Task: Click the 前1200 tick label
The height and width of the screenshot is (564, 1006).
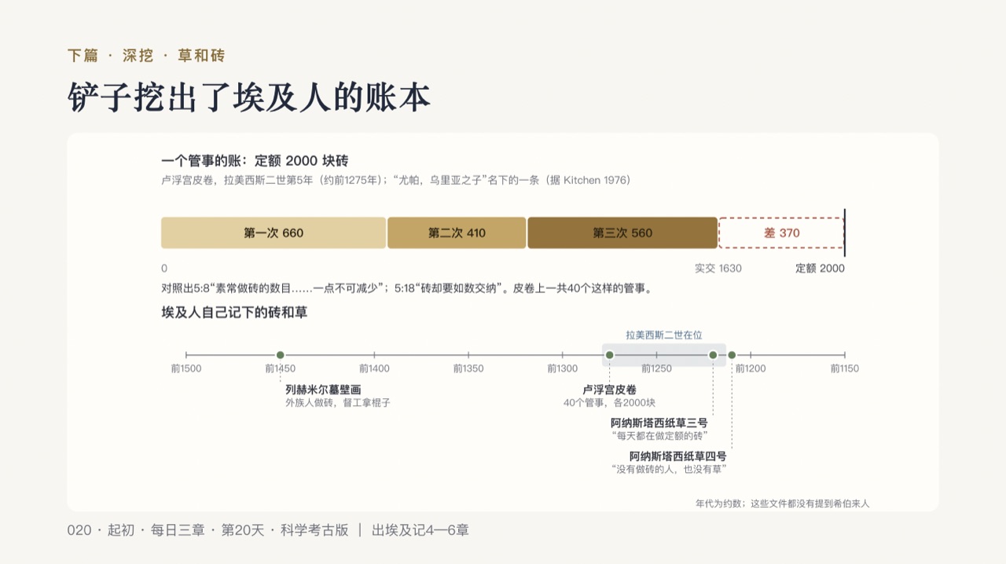Action: coord(751,368)
